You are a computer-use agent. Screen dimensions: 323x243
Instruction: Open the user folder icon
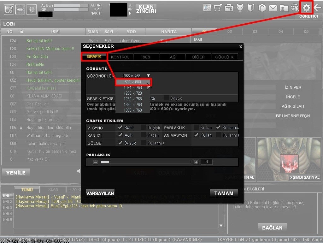point(284,8)
